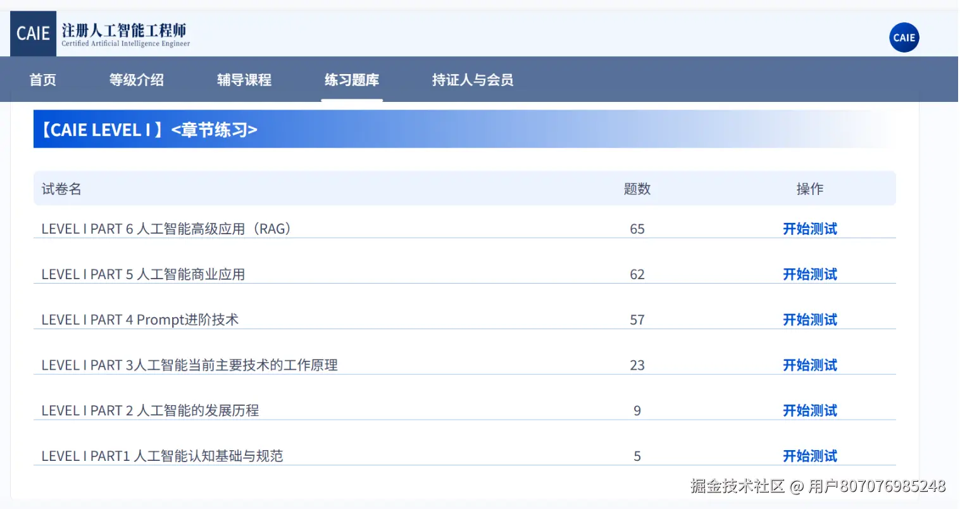960x509 pixels.
Task: Click the 操作 column header
Action: [x=810, y=188]
